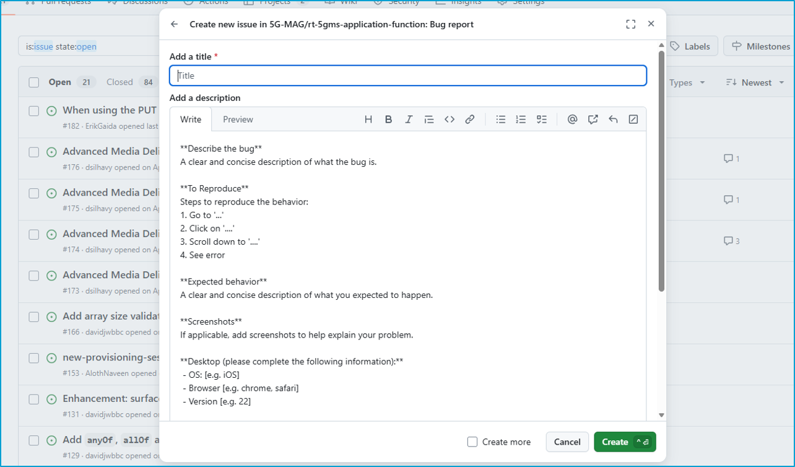Apply bold formatting in the description toolbar
The image size is (795, 467).
pyautogui.click(x=388, y=120)
